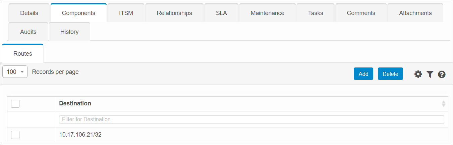Open the ITSM tab
Screen dimensions: 453x145
pyautogui.click(x=126, y=13)
